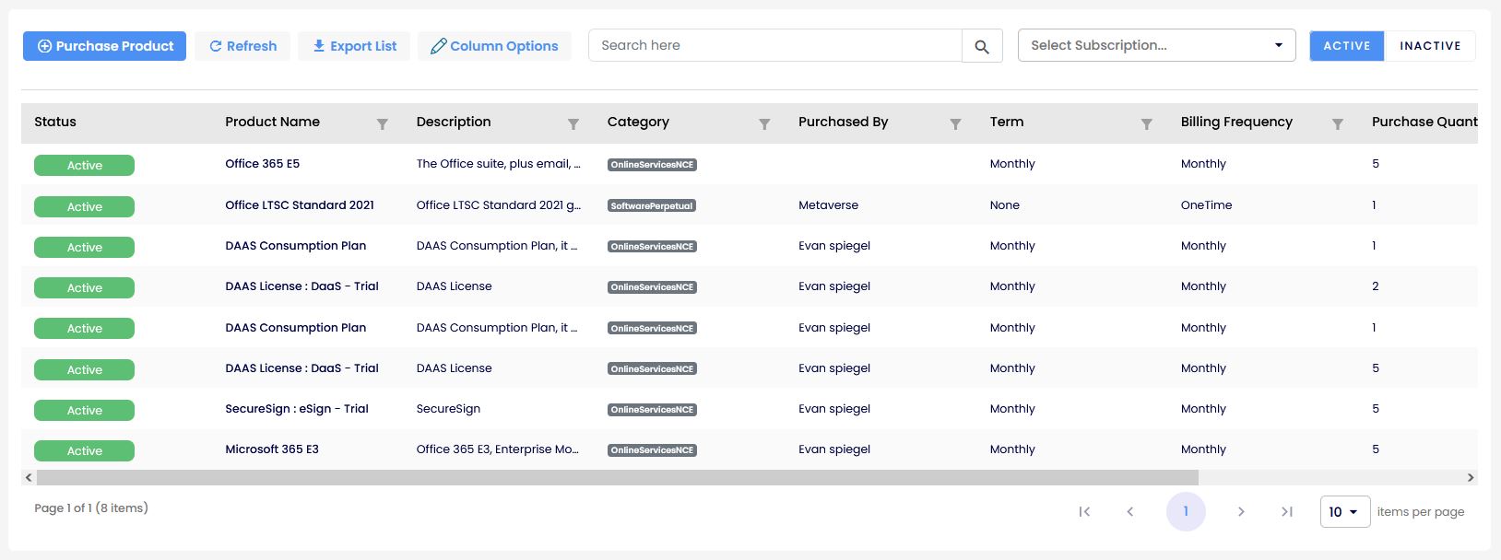1501x560 pixels.
Task: Click the Office 365 E3, Enterprise Mo… description
Action: pos(498,449)
